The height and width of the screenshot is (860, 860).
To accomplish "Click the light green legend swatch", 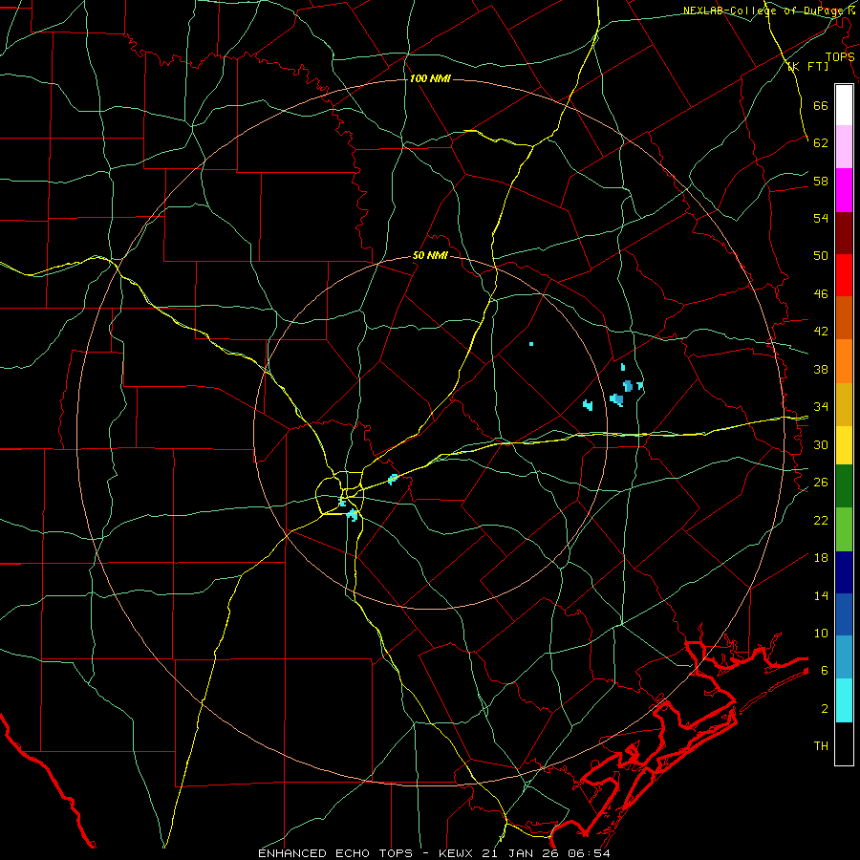I will [x=844, y=529].
